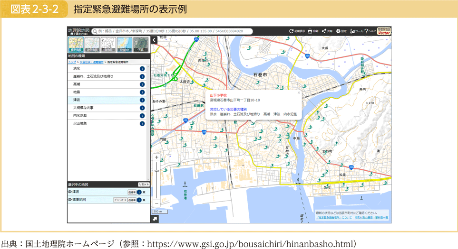Click the 共有 share icon
The image size is (458, 249).
(327, 31)
